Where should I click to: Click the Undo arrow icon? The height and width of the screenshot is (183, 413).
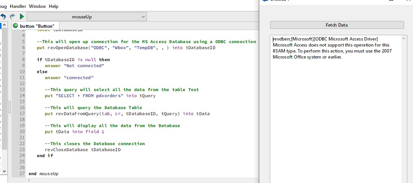click(x=3, y=16)
